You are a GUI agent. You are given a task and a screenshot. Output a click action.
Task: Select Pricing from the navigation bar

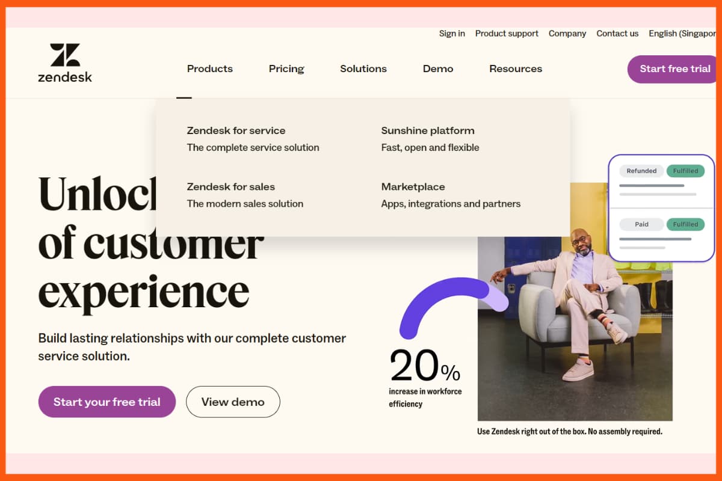click(x=286, y=69)
